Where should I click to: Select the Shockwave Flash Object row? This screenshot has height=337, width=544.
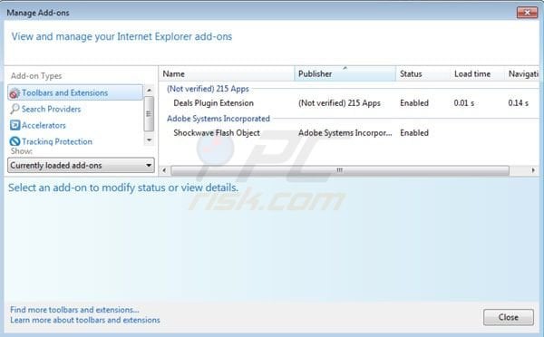pyautogui.click(x=349, y=133)
